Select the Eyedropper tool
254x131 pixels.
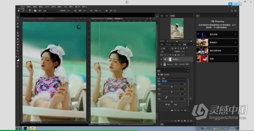[x=18, y=24]
